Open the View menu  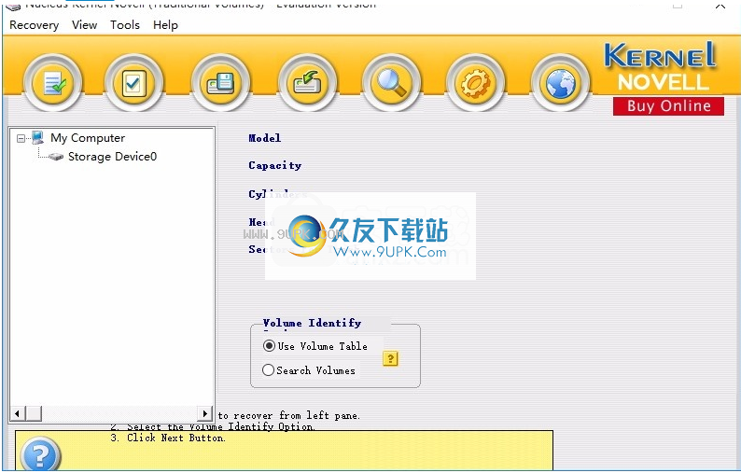pyautogui.click(x=85, y=25)
